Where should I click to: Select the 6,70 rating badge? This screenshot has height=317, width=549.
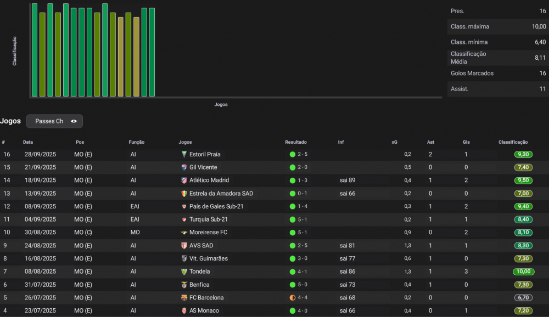click(x=523, y=298)
